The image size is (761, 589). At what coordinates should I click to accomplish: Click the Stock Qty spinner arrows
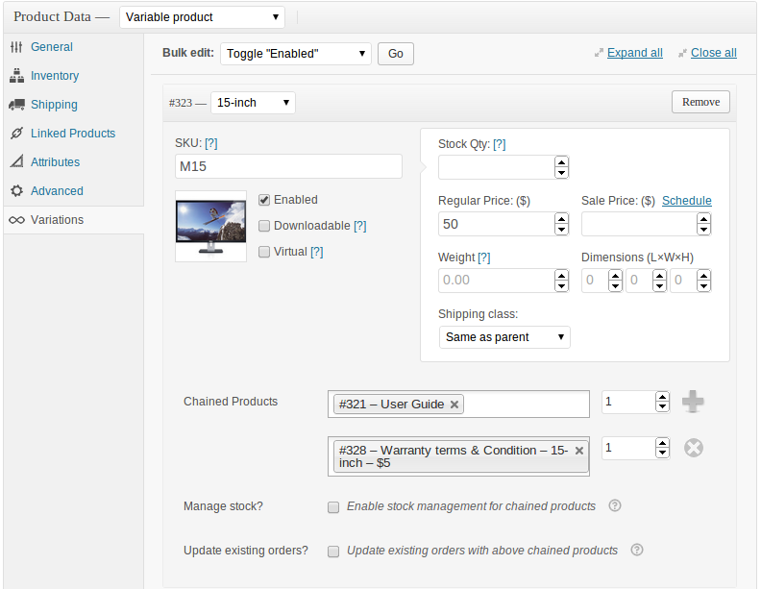561,167
